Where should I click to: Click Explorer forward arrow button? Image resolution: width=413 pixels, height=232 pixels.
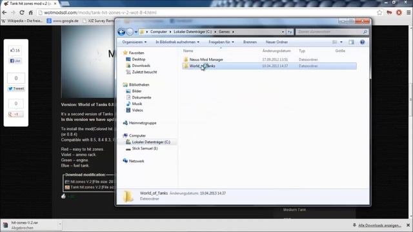[x=130, y=32]
